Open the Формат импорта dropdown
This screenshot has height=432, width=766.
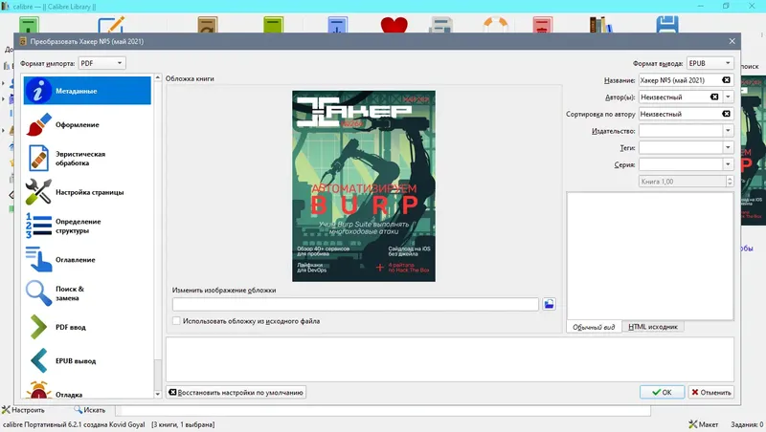101,63
